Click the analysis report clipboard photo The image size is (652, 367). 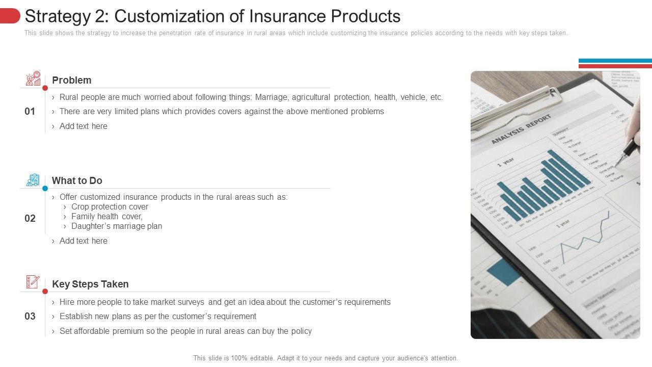coord(555,205)
